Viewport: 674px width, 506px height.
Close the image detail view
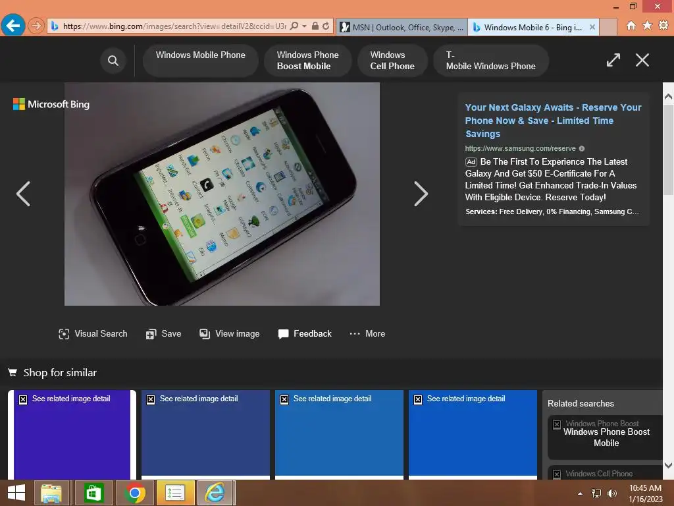pyautogui.click(x=642, y=60)
